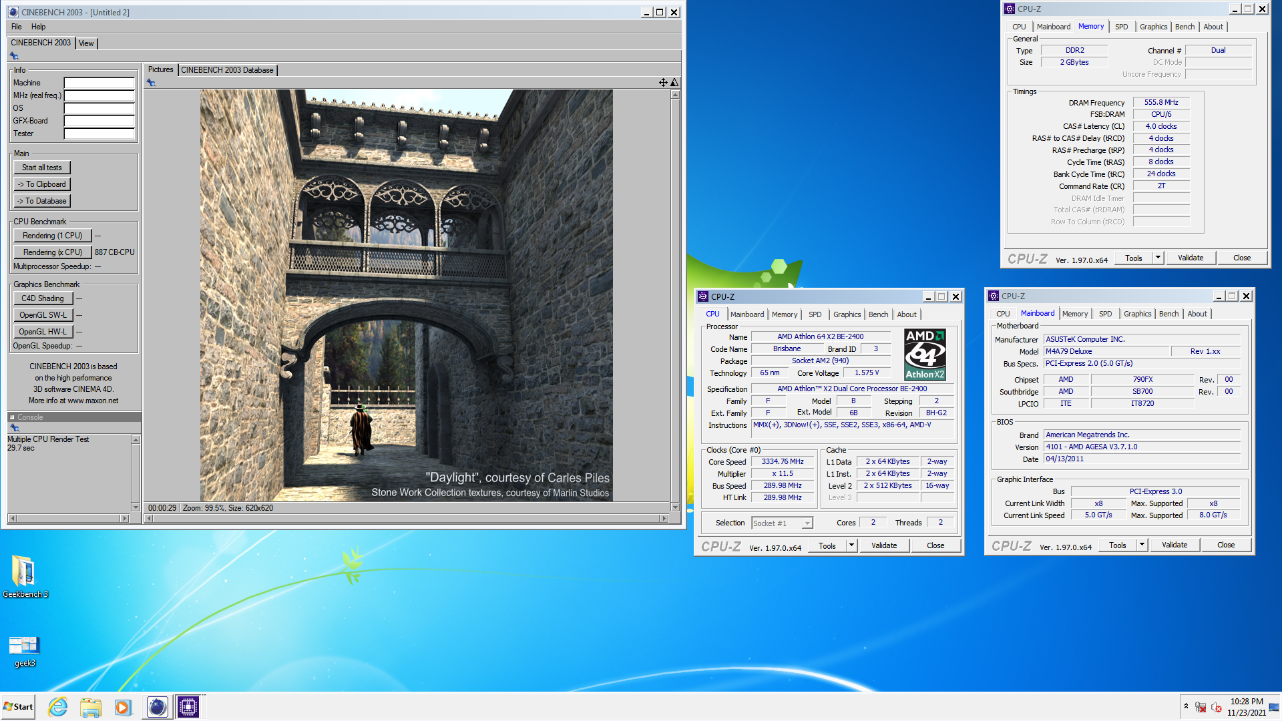This screenshot has height=721, width=1282.
Task: Click the To Database button
Action: [42, 201]
